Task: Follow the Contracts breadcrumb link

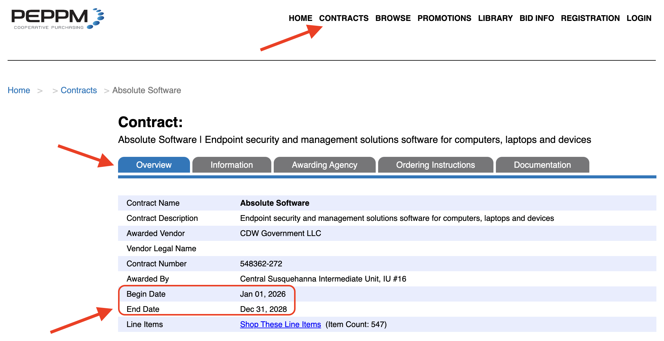Action: [x=79, y=90]
